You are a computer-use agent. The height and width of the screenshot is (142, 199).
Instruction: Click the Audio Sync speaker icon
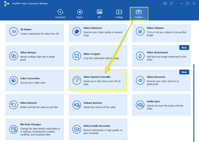click(140, 105)
